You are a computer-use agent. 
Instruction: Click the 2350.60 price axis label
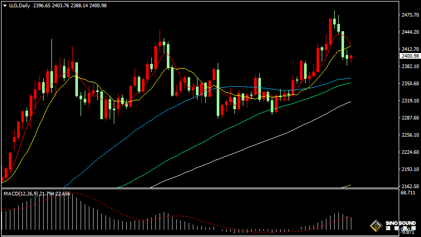(410, 83)
